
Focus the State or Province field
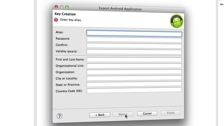[x=134, y=84]
